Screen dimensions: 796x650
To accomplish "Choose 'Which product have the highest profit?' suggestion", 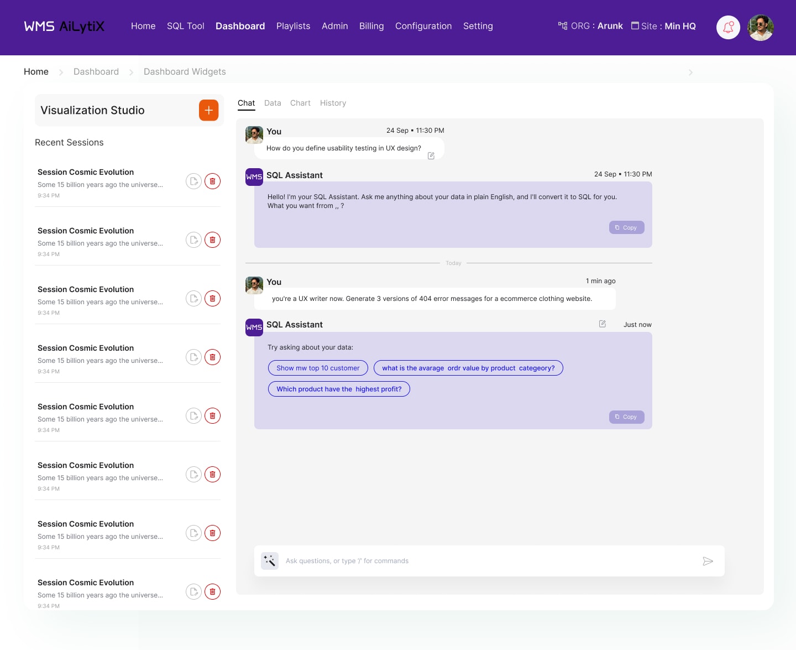I will [339, 389].
